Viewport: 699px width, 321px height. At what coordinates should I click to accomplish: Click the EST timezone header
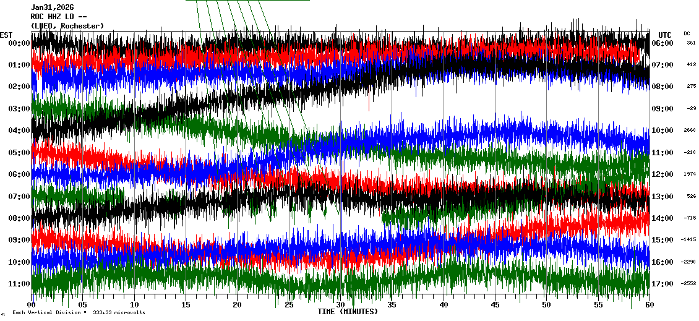click(6, 35)
